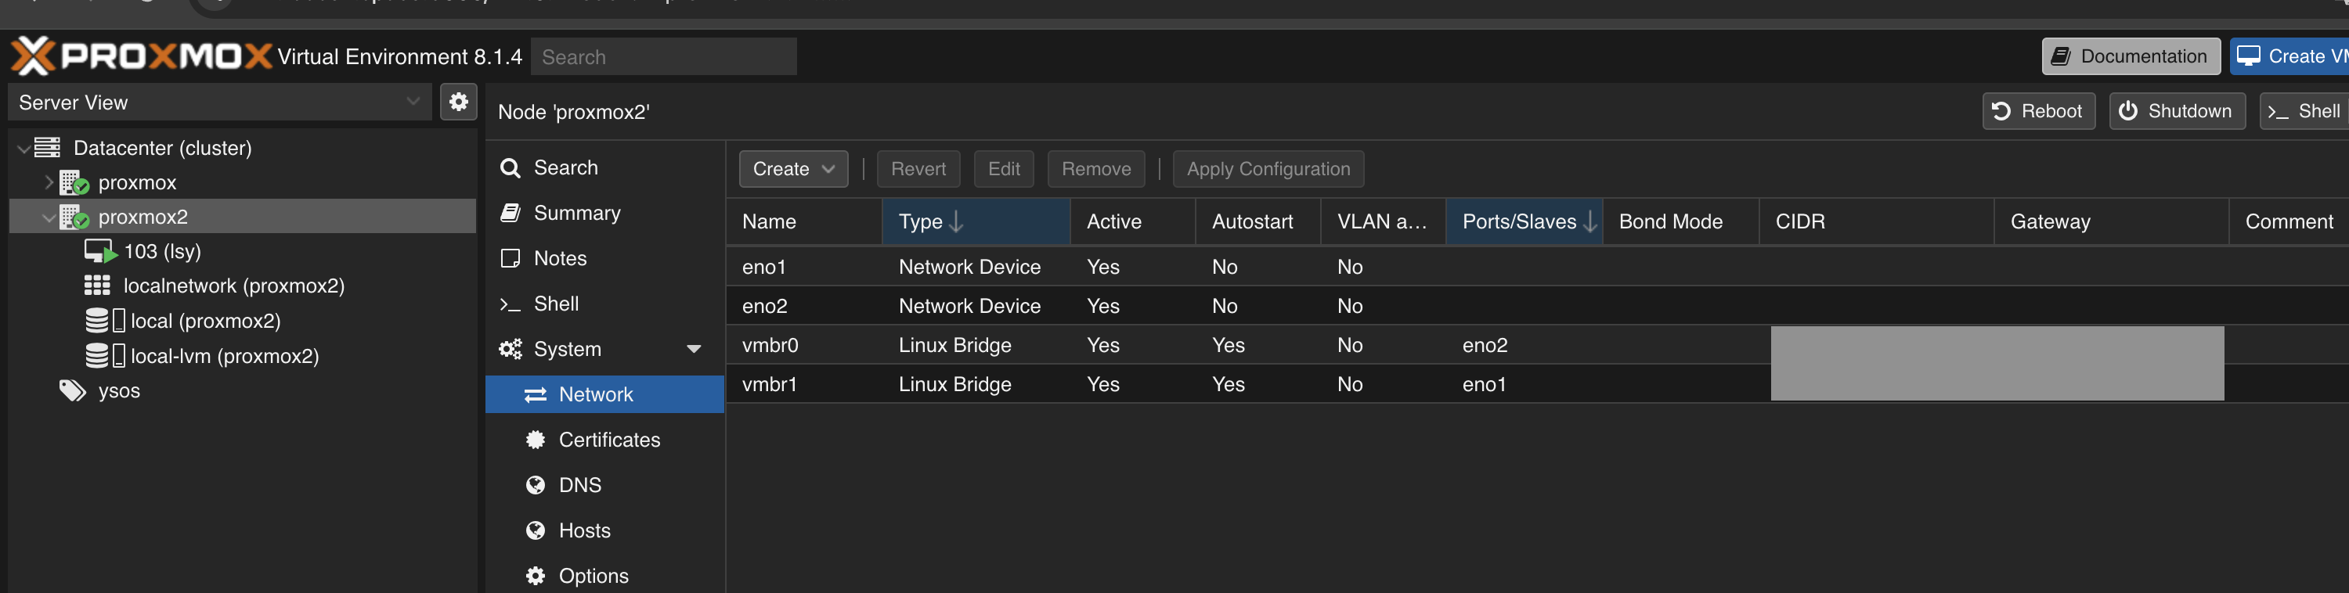
Task: Click the local-lvm storage disk icon
Action: coord(105,355)
